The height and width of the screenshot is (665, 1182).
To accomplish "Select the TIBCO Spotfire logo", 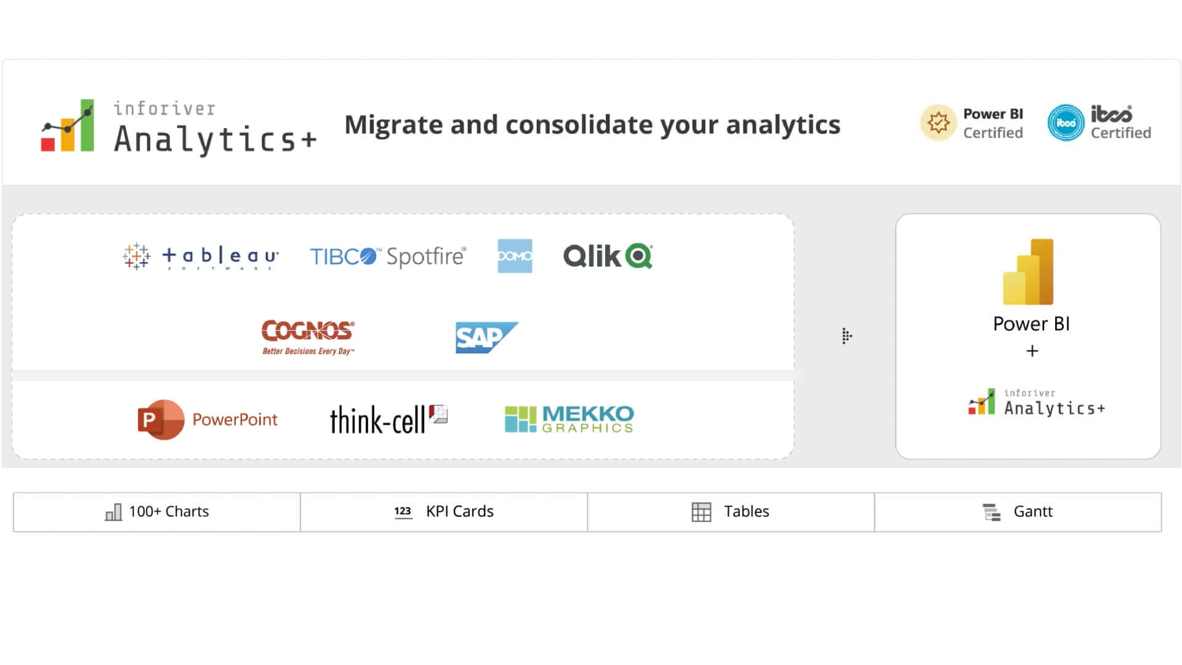I will [x=388, y=256].
